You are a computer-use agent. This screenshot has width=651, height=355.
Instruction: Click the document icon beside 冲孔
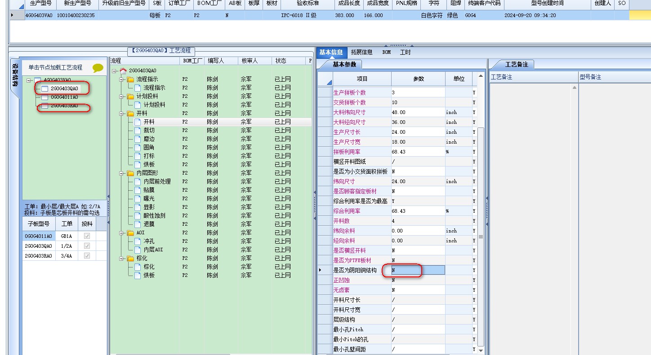point(138,241)
